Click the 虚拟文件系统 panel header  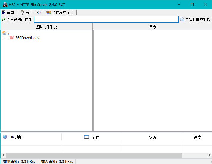point(46,27)
